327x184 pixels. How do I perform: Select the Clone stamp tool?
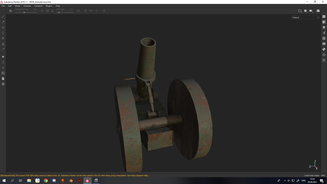(3, 44)
